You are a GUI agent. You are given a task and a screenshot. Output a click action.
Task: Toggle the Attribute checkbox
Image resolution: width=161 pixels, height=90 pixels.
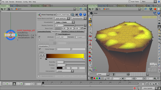(x=39, y=37)
